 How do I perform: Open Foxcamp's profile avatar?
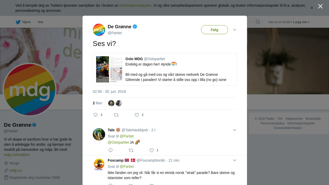click(x=99, y=165)
